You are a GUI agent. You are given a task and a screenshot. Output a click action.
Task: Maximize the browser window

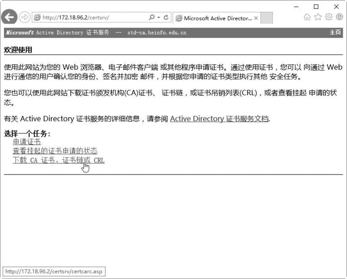[316, 7]
